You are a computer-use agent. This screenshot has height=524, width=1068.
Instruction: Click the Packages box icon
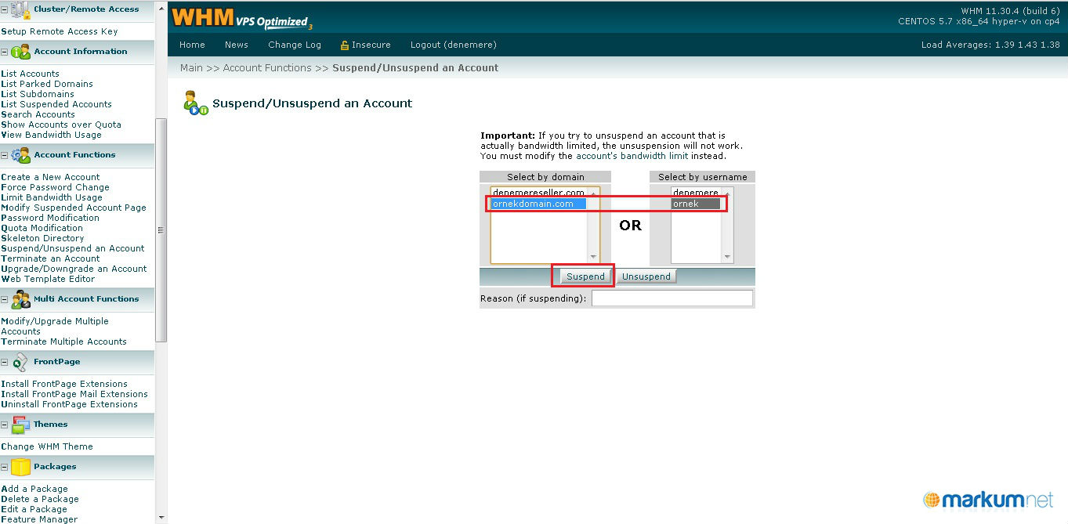coord(20,467)
